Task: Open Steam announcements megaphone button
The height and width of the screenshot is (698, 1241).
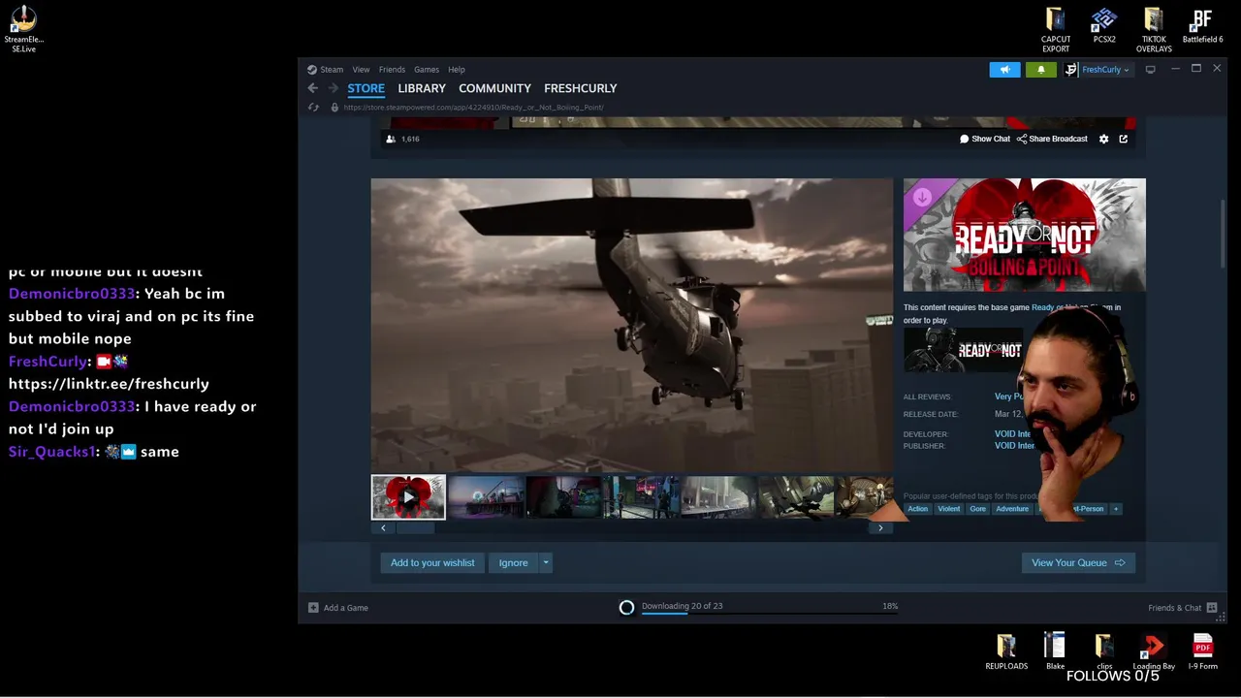Action: pyautogui.click(x=1004, y=70)
